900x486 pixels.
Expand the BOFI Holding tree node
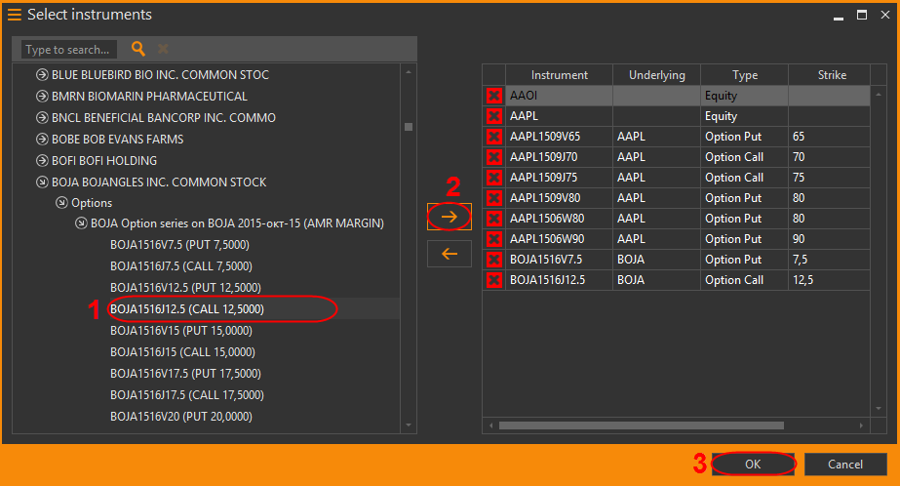42,161
